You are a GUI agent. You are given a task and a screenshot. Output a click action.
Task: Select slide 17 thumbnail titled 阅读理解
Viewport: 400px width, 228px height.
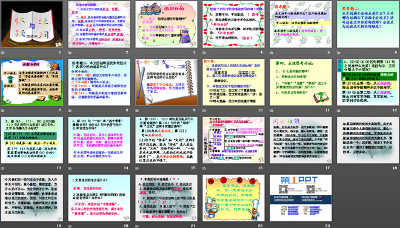pos(301,140)
